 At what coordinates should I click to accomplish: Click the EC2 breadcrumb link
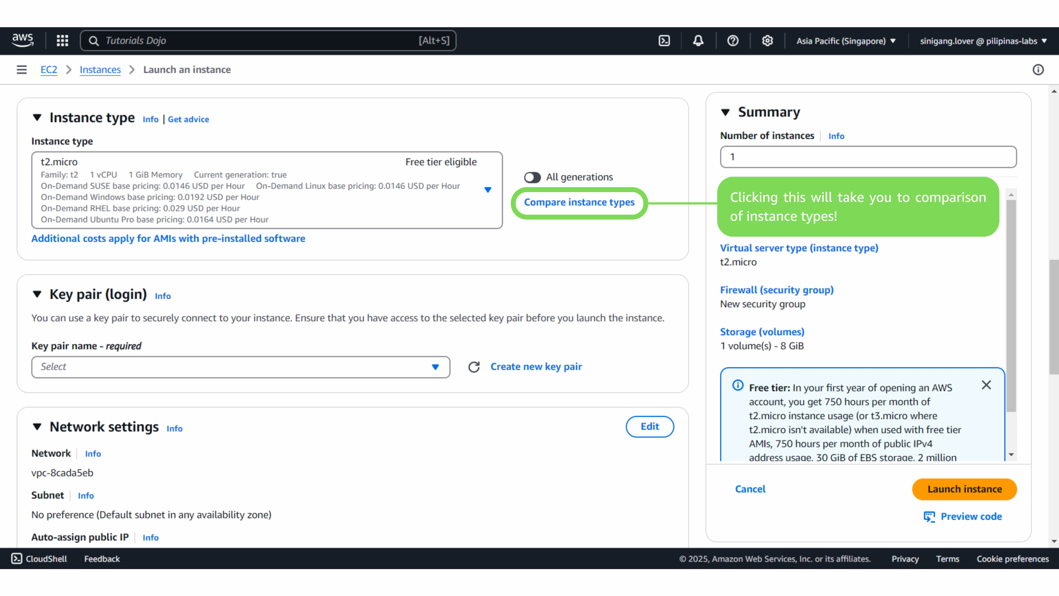pos(49,70)
